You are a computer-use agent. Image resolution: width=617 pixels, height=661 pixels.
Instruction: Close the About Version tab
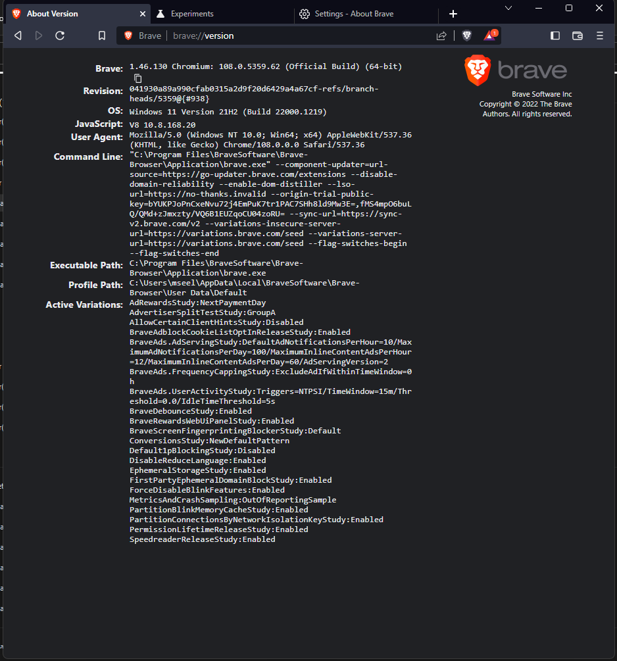tap(143, 14)
